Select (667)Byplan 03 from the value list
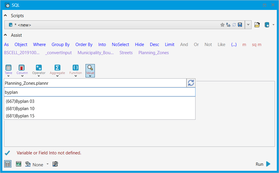279x173 pixels. click(20, 101)
